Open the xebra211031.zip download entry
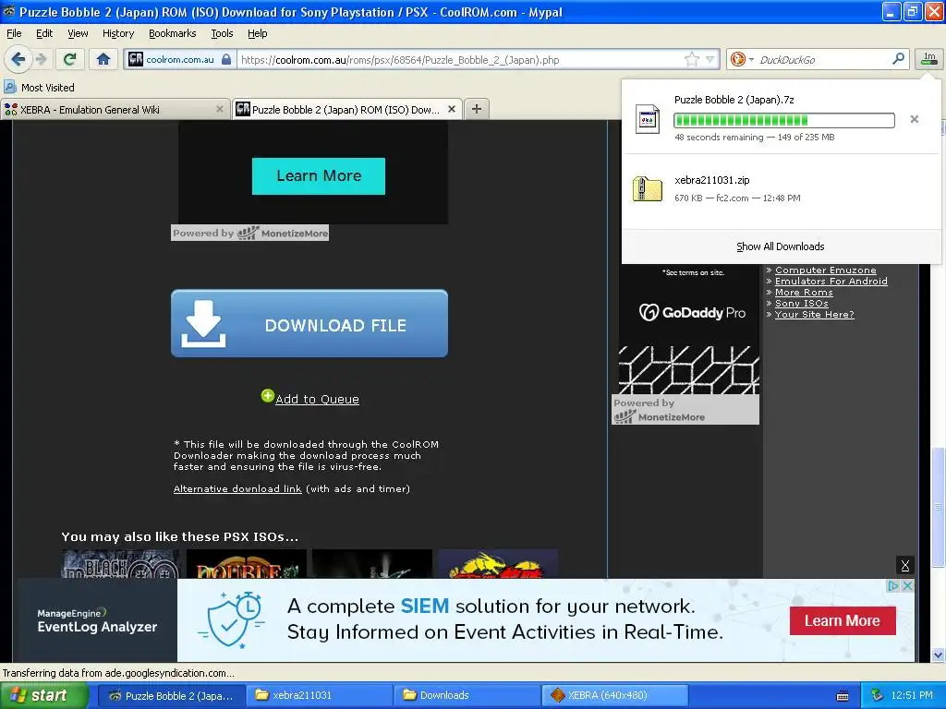Image resolution: width=946 pixels, height=709 pixels. pyautogui.click(x=782, y=188)
